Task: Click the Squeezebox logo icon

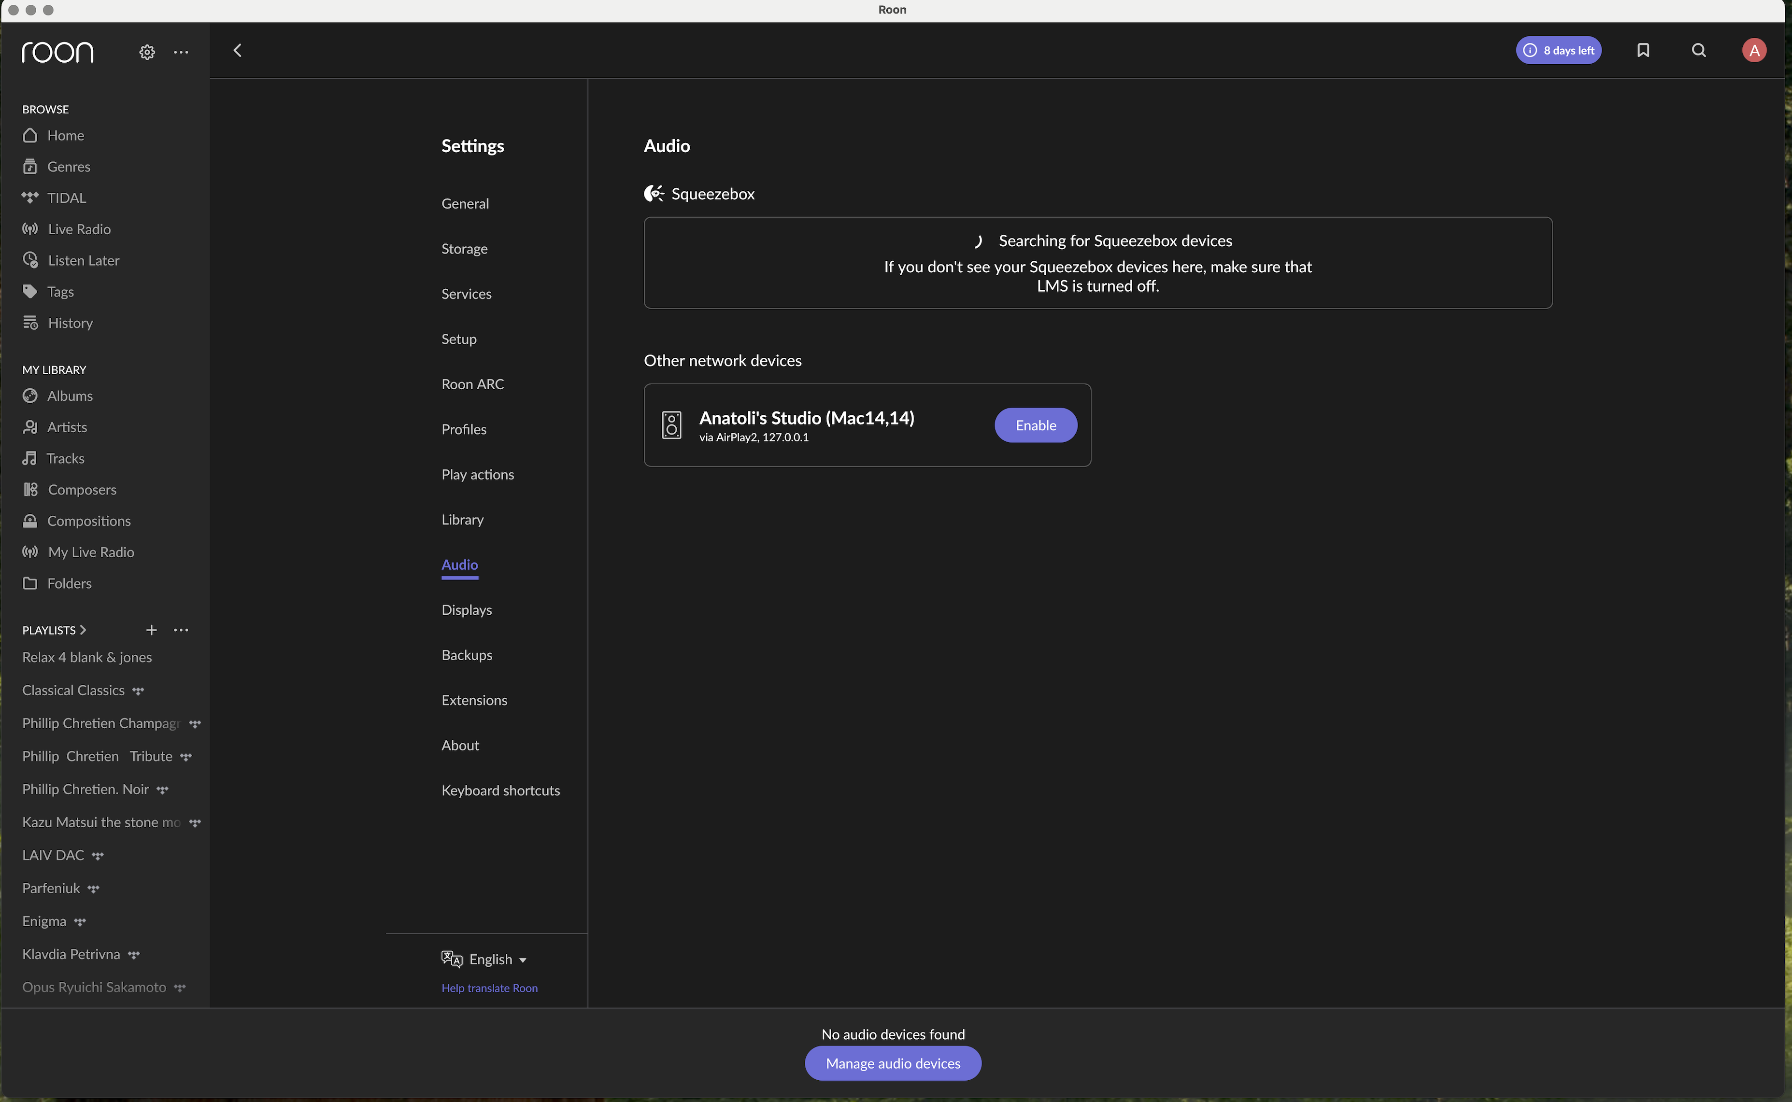Action: 653,193
